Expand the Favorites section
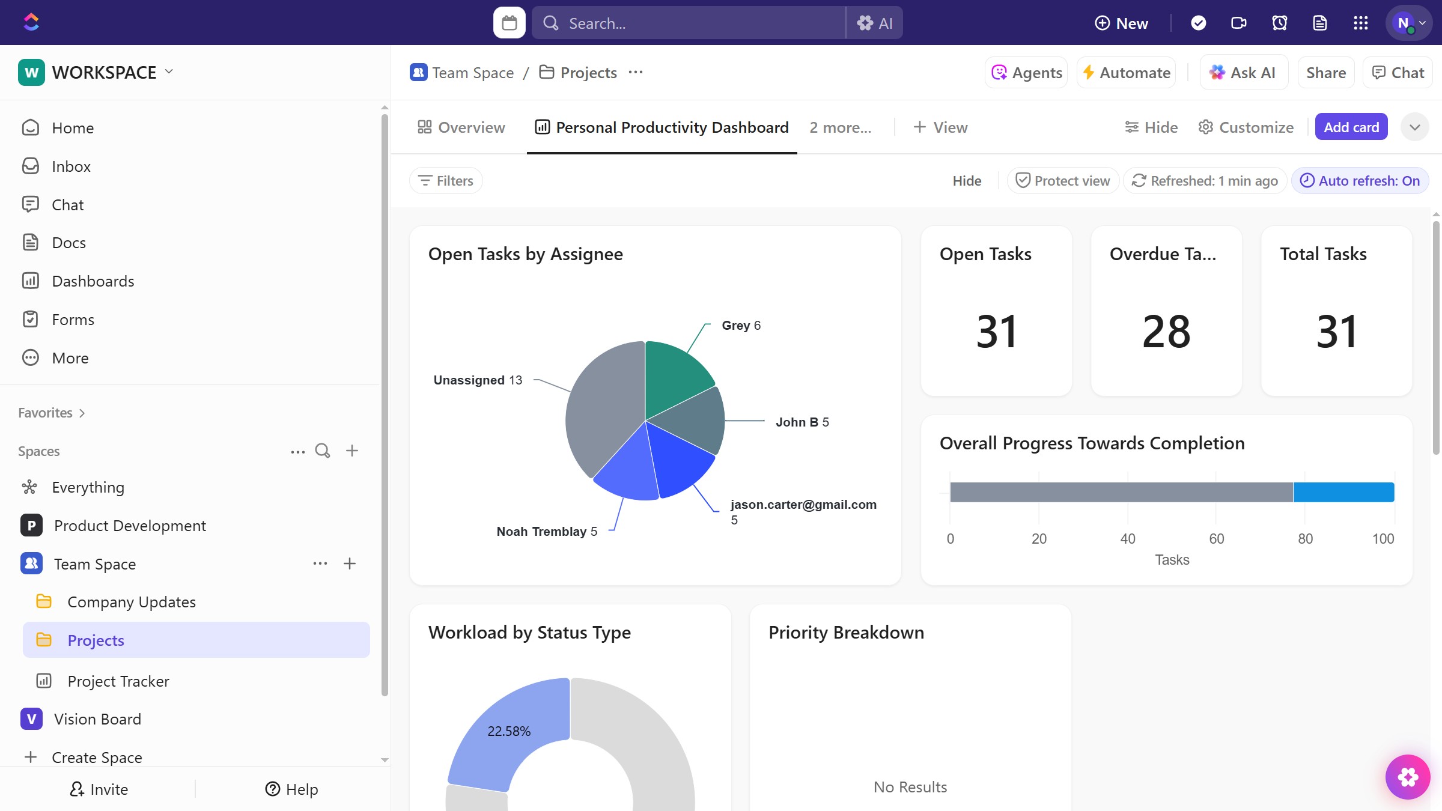Viewport: 1442px width, 811px height. (x=52, y=413)
